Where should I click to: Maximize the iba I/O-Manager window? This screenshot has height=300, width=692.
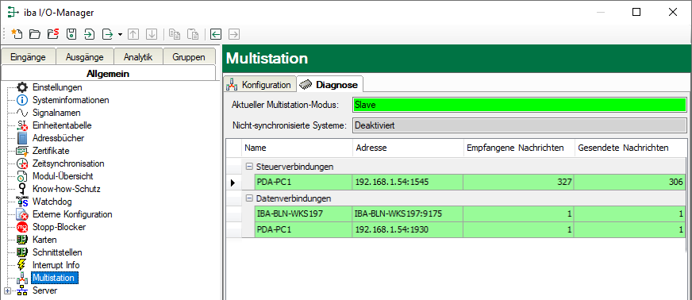tap(636, 12)
